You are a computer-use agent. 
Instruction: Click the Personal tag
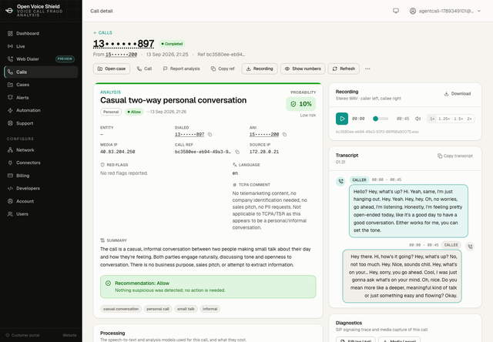point(111,112)
